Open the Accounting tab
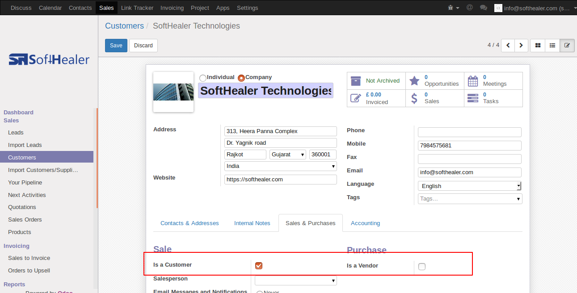 pyautogui.click(x=365, y=223)
